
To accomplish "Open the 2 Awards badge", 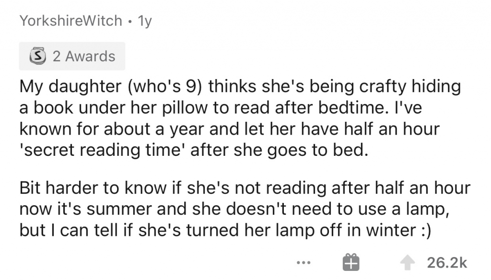I will point(72,56).
